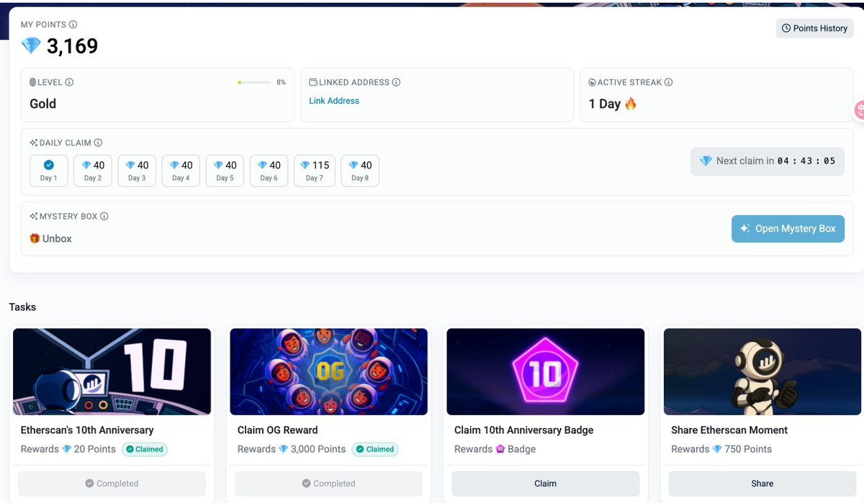
Task: Click Claim 10th Anniversary Badge title
Action: pyautogui.click(x=523, y=430)
